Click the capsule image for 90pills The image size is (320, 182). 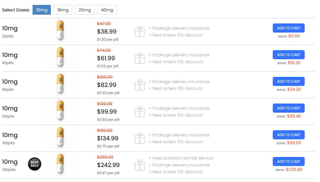(x=60, y=84)
